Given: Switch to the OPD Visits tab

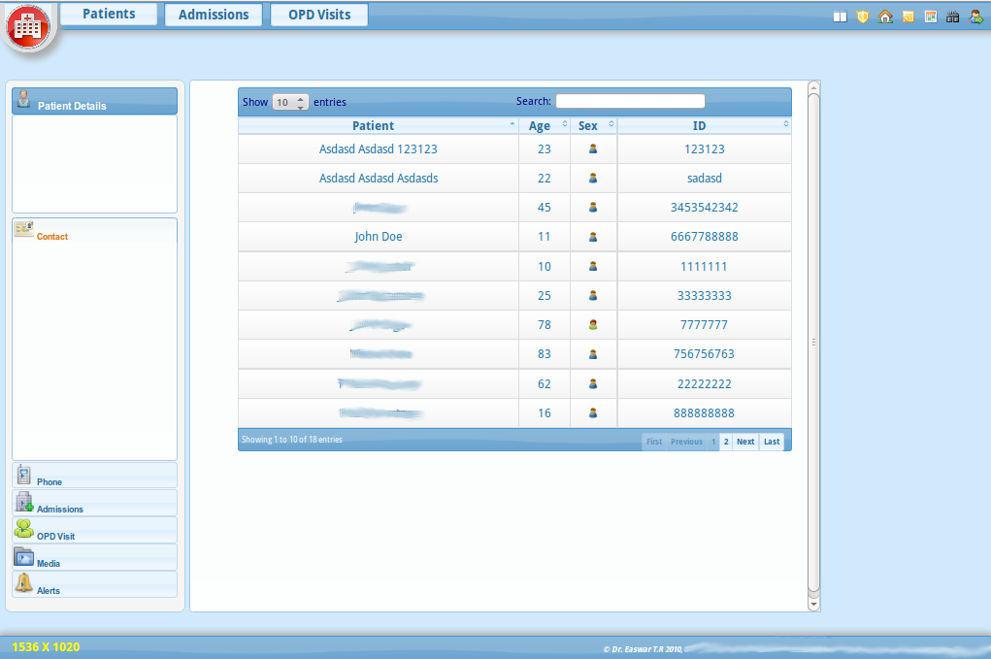Looking at the screenshot, I should (x=319, y=15).
